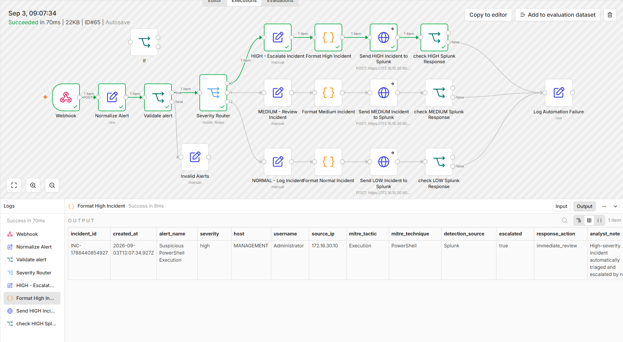
Task: Click the incident_id column header
Action: [90, 234]
